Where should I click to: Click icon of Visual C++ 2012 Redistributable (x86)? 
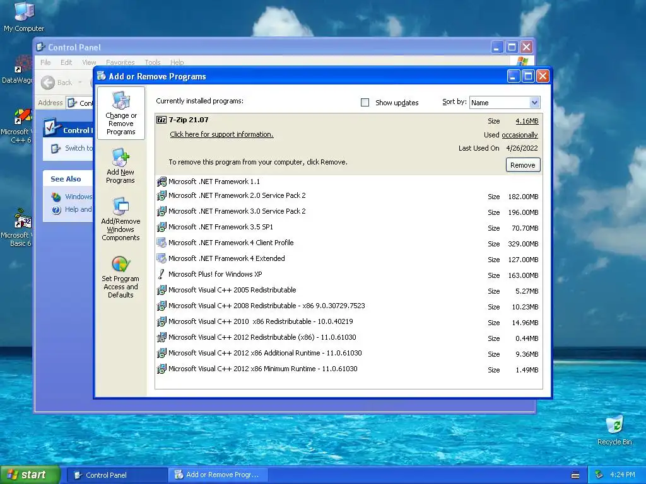[x=161, y=338]
